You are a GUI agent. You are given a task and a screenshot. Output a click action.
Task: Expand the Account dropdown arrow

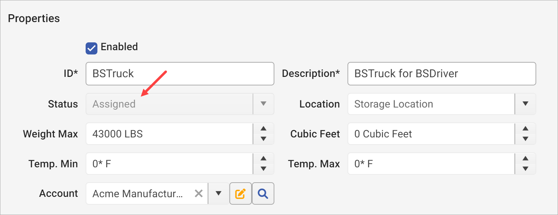219,194
